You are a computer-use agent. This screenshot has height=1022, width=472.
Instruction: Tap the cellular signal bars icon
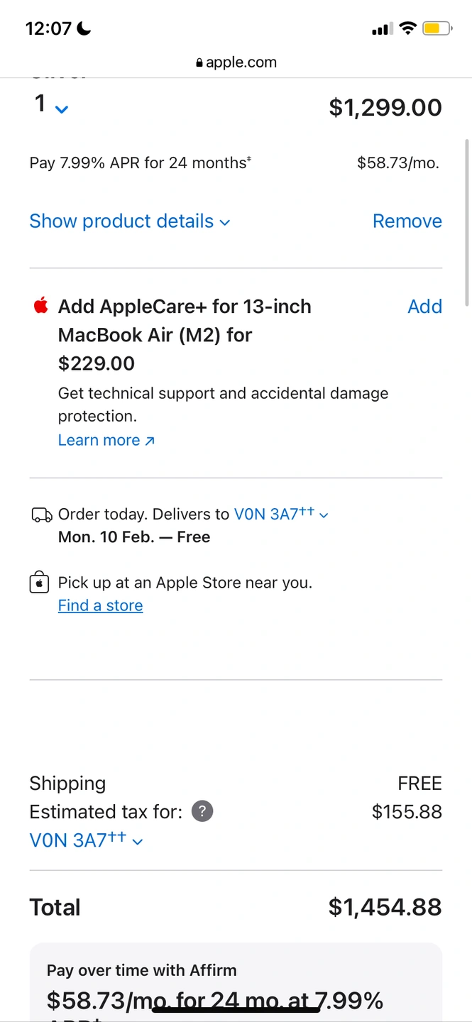381,29
